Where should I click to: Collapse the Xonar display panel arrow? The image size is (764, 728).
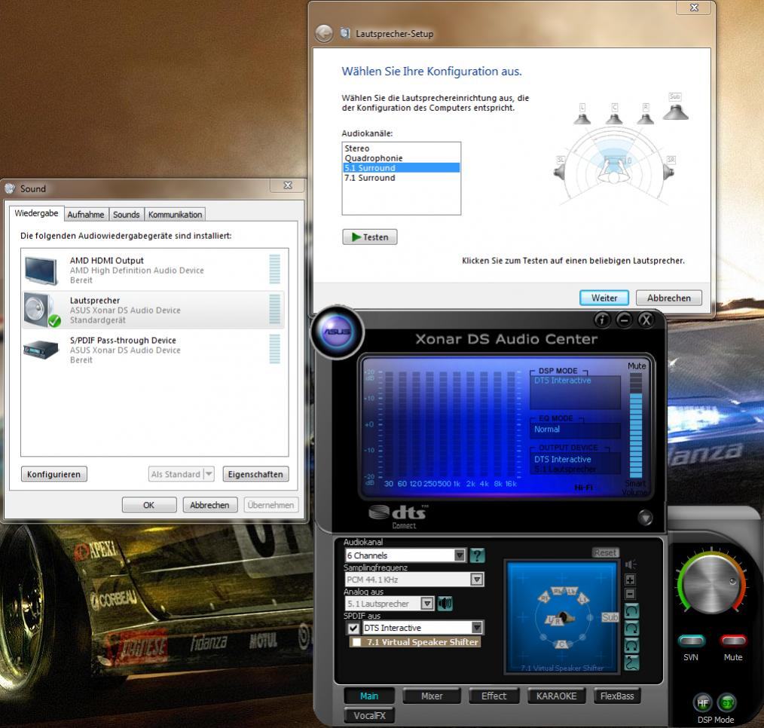(x=645, y=518)
